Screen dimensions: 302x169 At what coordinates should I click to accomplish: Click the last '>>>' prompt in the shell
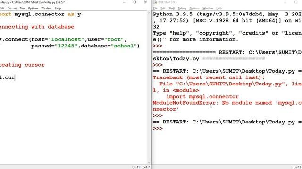tap(158, 128)
